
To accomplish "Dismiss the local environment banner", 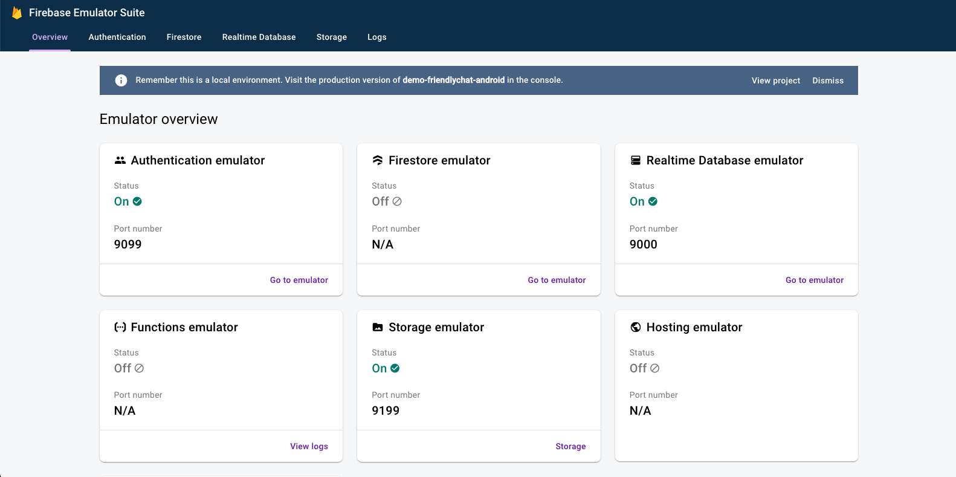I will (827, 80).
